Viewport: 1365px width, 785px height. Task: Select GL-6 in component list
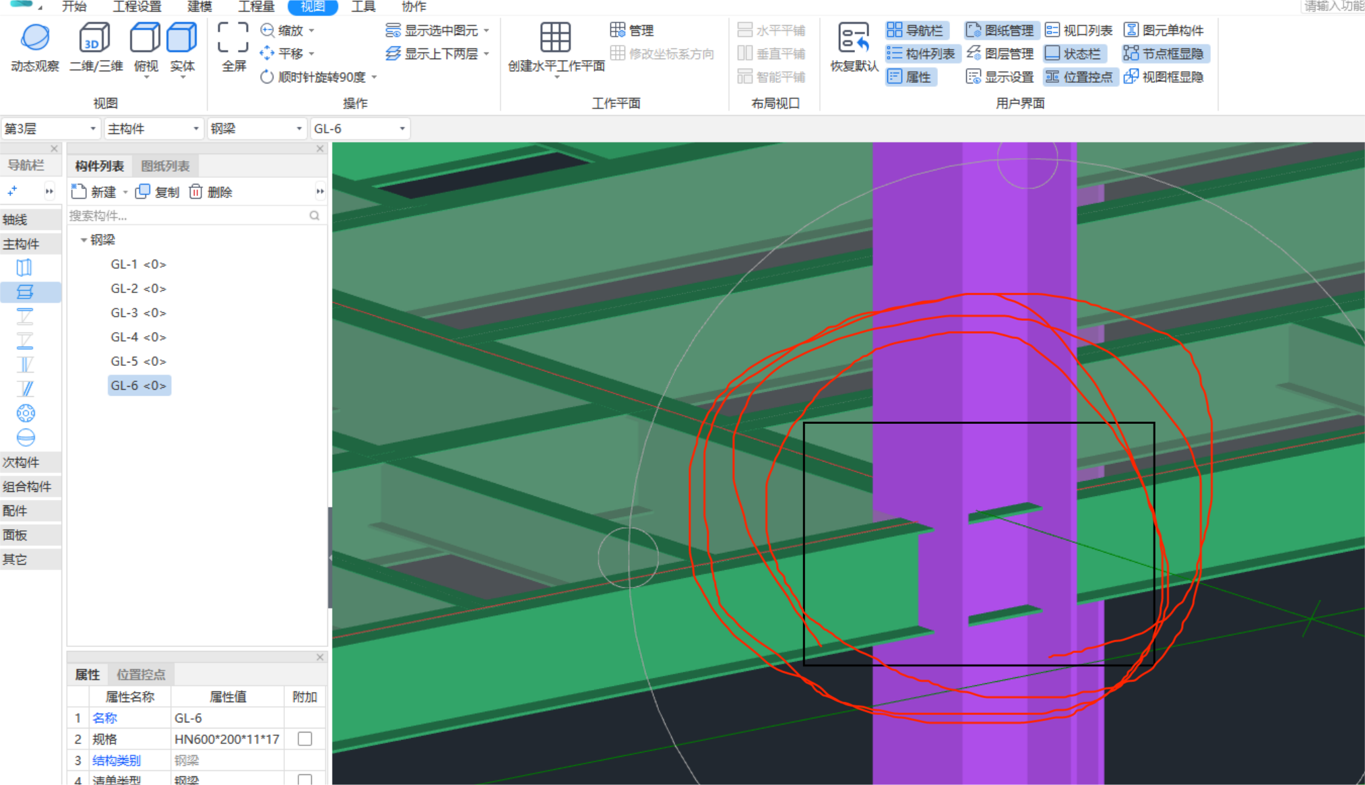click(139, 385)
